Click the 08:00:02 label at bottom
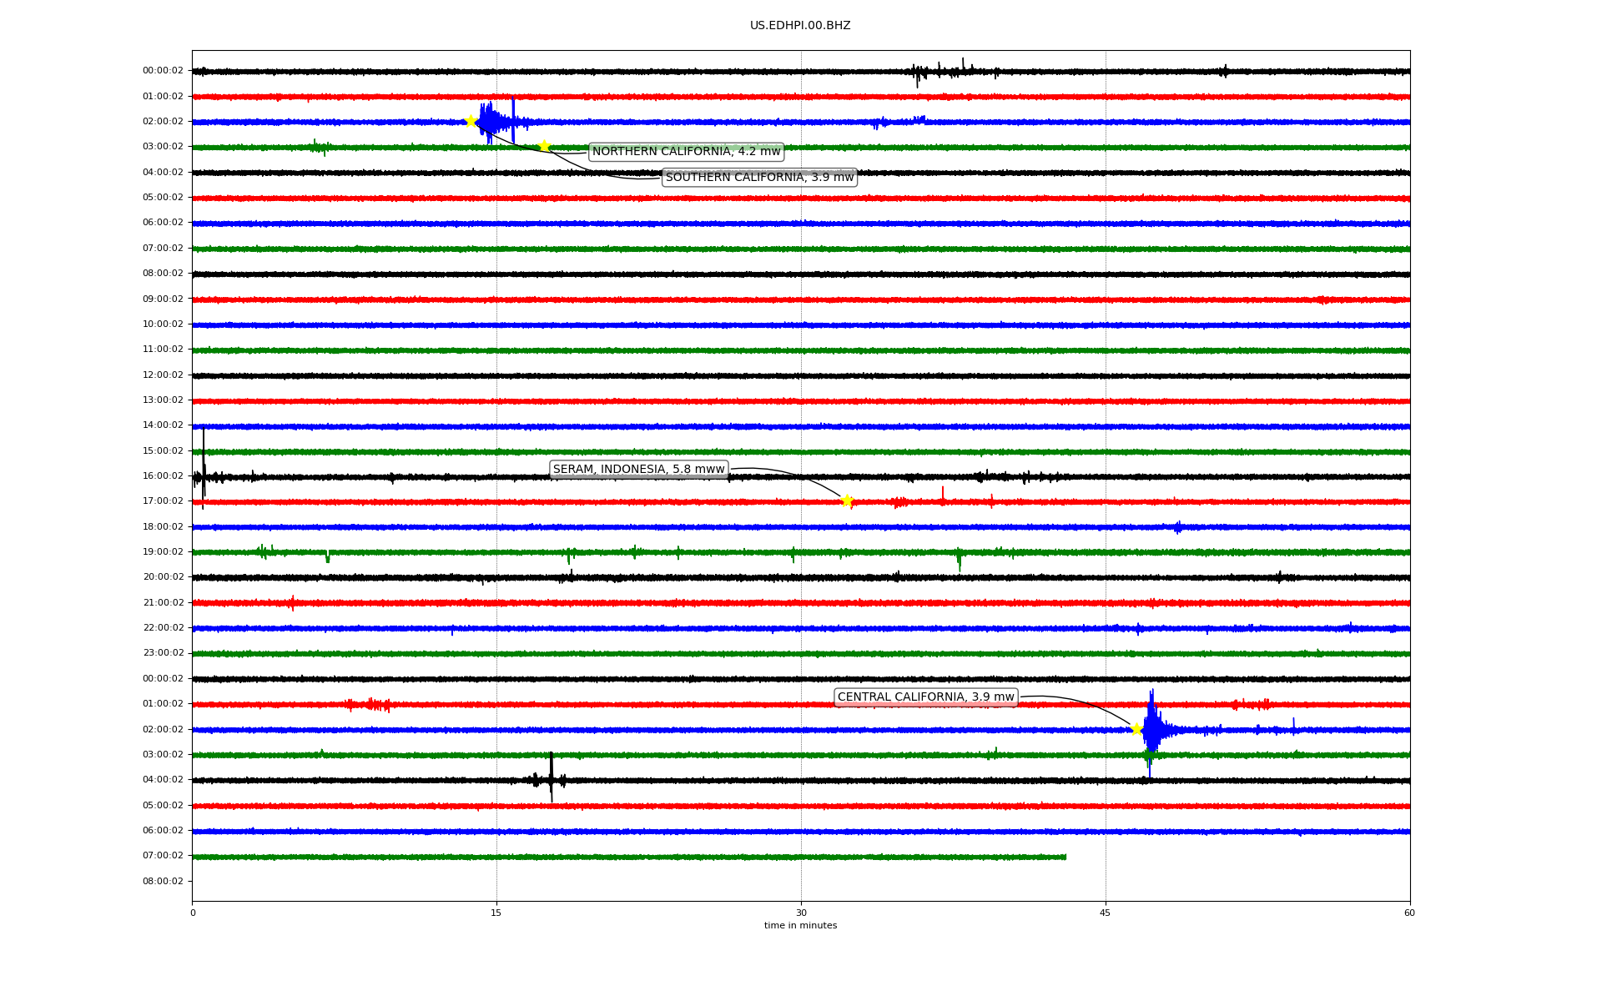This screenshot has width=1602, height=1001. pyautogui.click(x=163, y=882)
